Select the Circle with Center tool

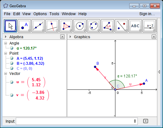coord(80,26)
